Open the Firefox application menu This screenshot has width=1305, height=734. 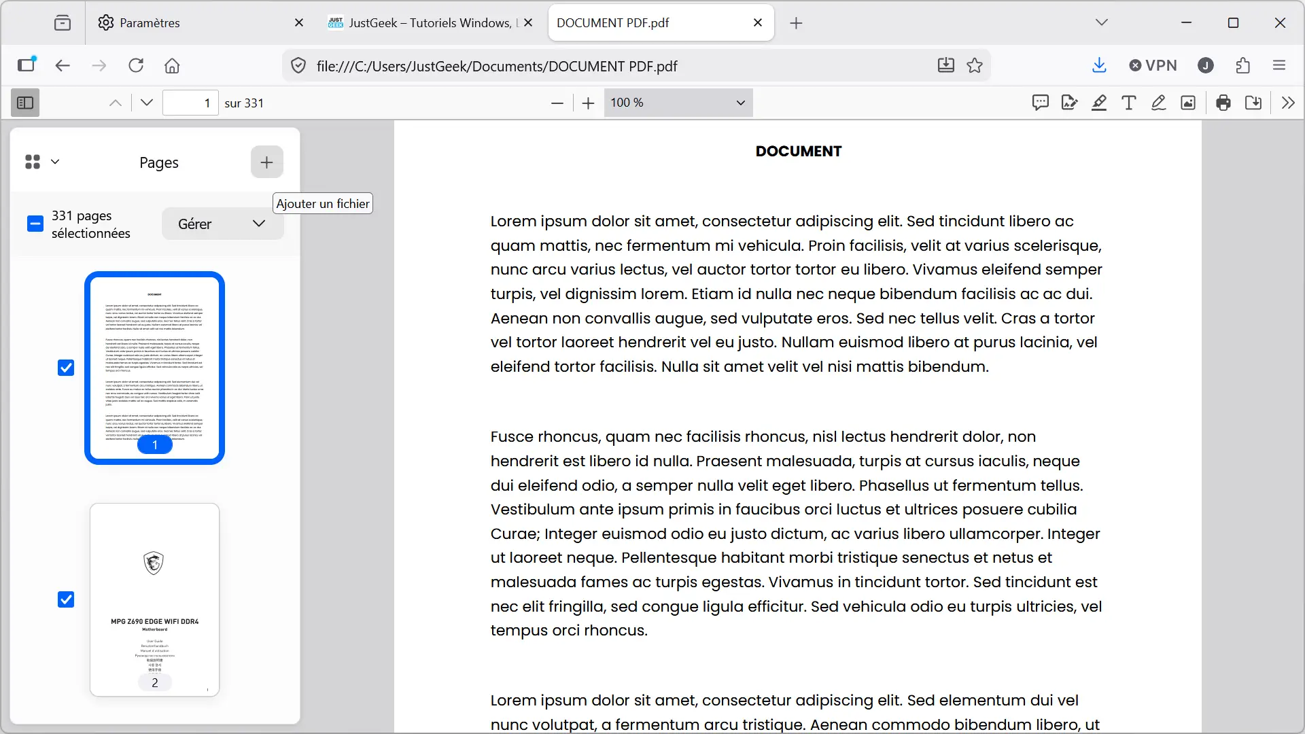pyautogui.click(x=1279, y=65)
